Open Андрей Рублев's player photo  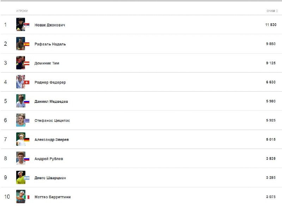tap(20, 158)
